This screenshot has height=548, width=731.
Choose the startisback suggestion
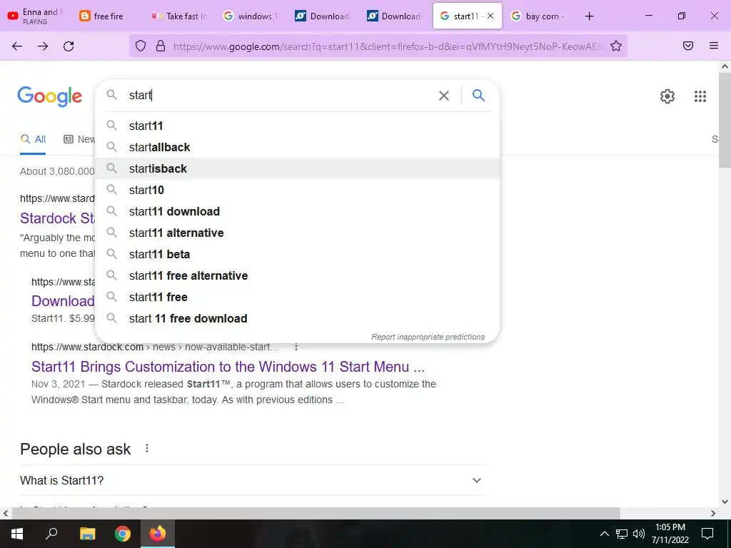[x=297, y=168]
